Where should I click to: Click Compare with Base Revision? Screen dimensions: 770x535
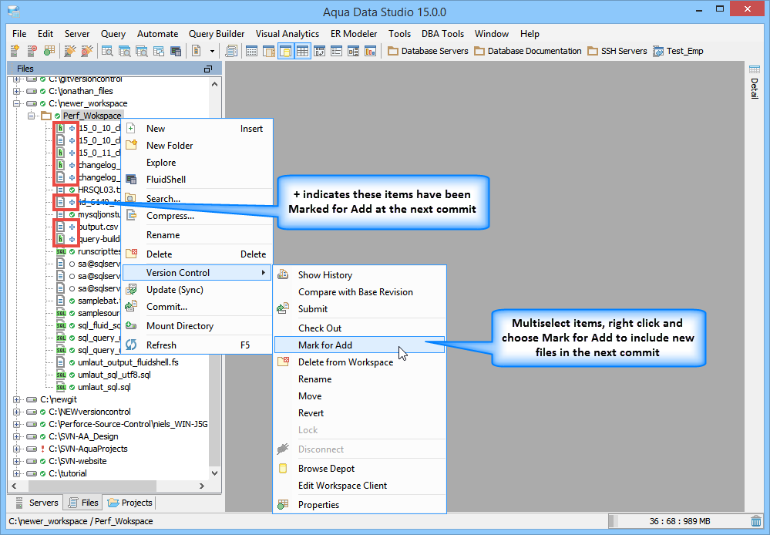tap(359, 292)
